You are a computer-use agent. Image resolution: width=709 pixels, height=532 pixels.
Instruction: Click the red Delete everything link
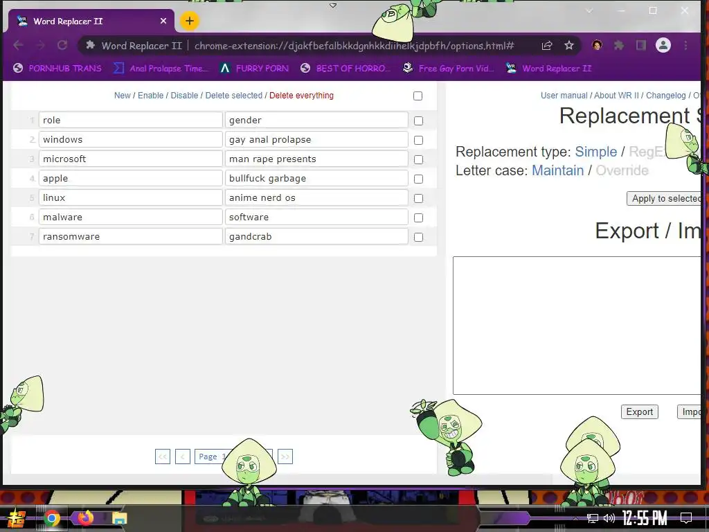tap(302, 96)
